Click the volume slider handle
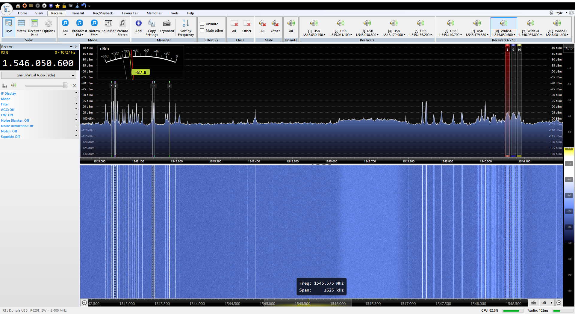Viewport: 575px width, 314px height. (x=65, y=86)
